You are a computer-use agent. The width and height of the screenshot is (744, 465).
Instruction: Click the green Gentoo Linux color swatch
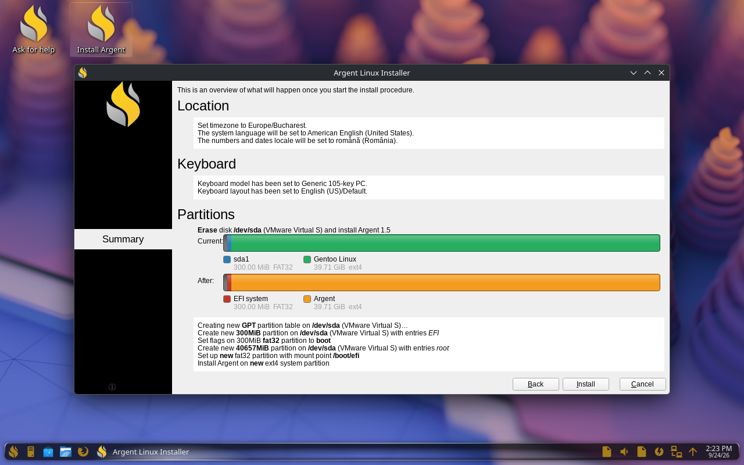point(307,259)
